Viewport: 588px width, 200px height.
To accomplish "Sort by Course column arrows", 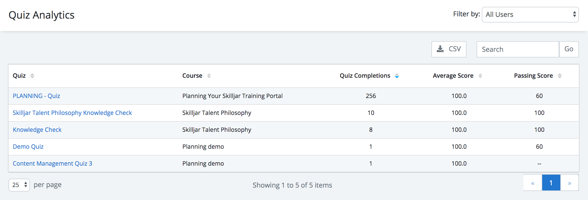I will coord(209,76).
